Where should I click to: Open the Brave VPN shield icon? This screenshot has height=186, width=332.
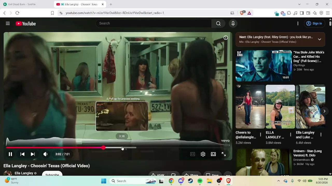321,13
